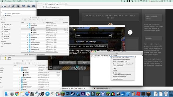The width and height of the screenshot is (173, 97).
Task: Expand Developer folder in upper Finder window
Action: tap(28, 24)
